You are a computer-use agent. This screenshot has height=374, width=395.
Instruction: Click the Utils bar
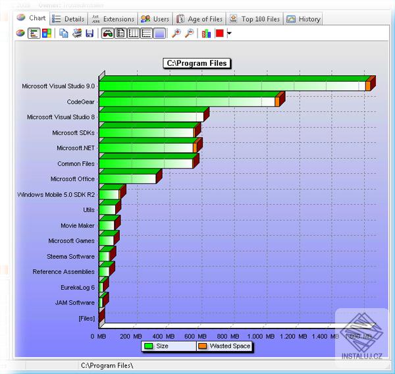107,209
